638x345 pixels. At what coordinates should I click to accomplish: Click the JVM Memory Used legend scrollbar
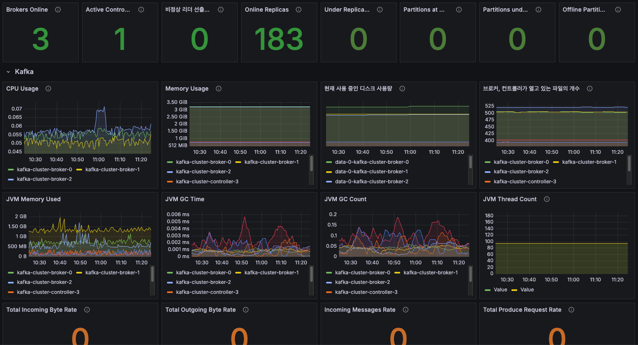(152, 274)
